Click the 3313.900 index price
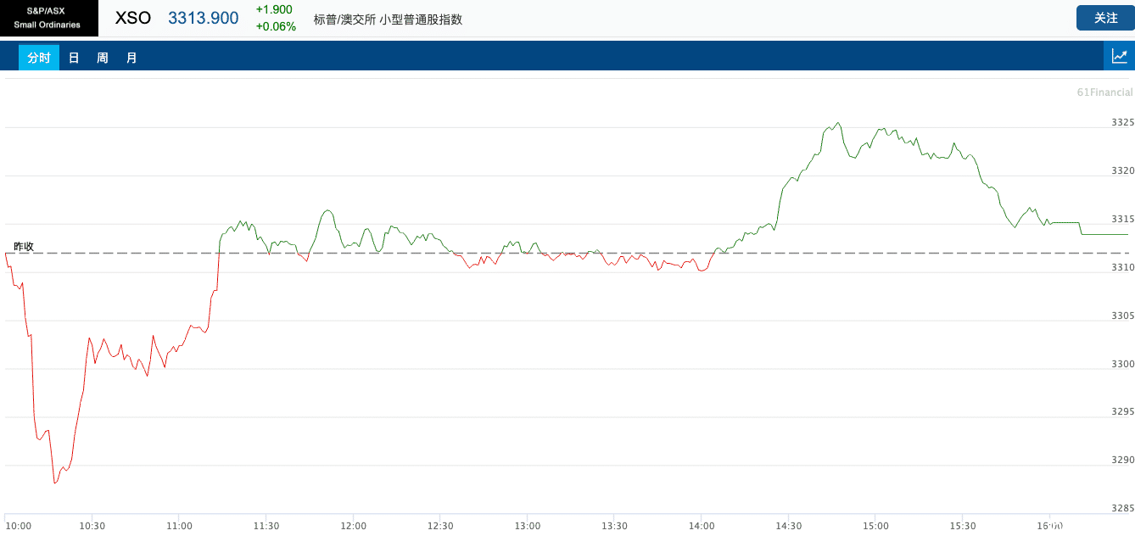1135x536 pixels. pyautogui.click(x=204, y=18)
